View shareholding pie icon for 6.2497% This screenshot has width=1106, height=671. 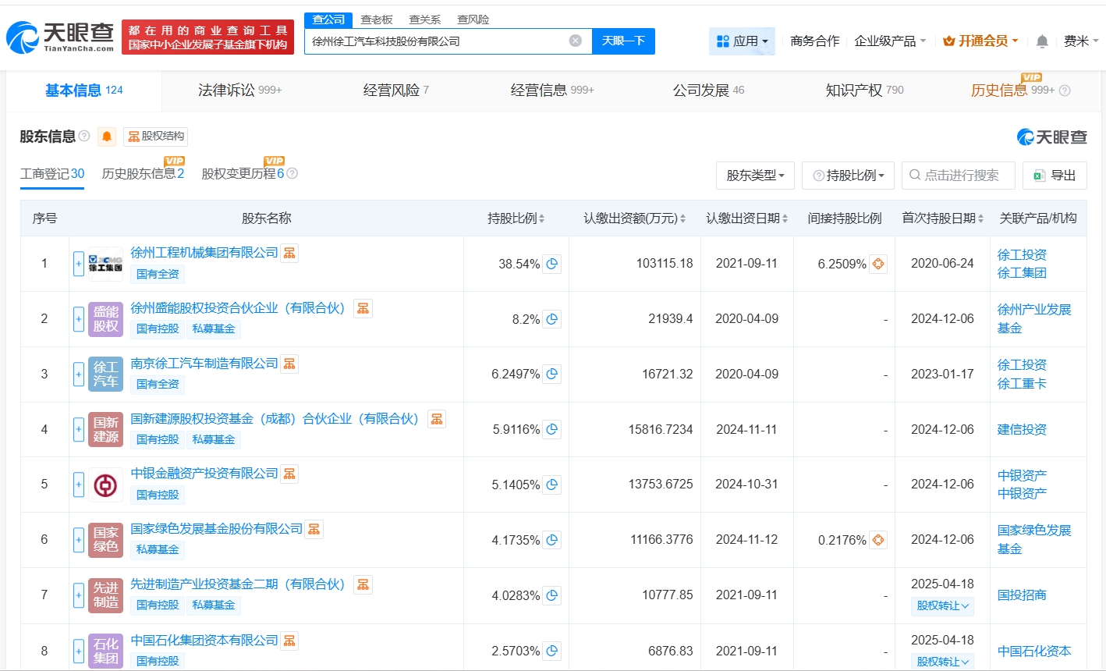(x=551, y=375)
